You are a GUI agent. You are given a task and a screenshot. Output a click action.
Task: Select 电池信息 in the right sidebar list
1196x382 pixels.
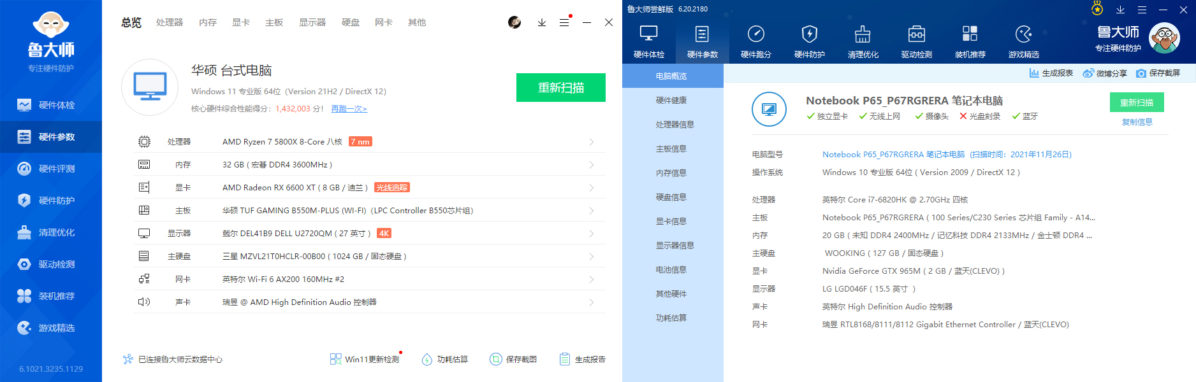click(x=671, y=270)
